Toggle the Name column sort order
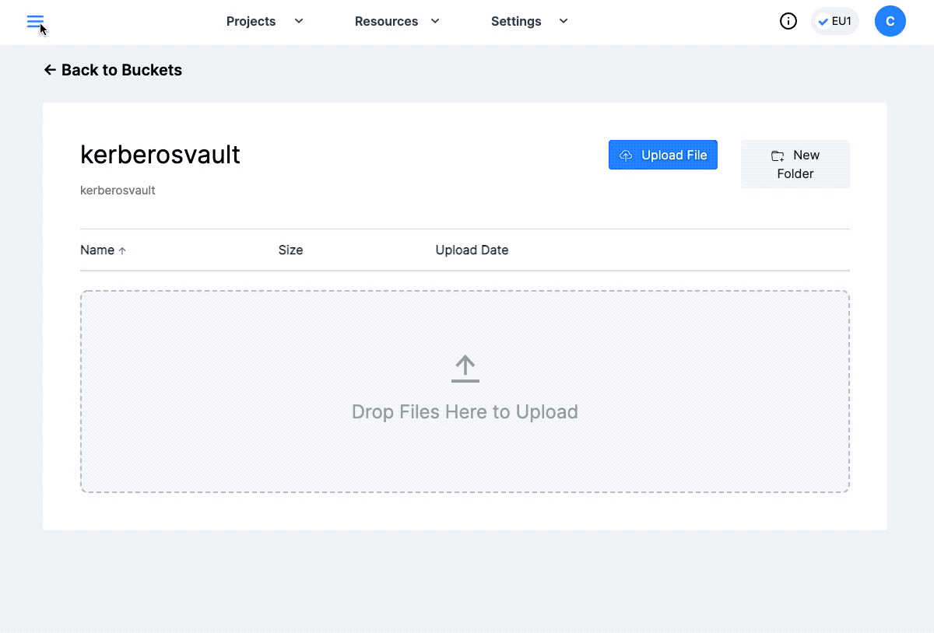934x633 pixels. tap(102, 250)
